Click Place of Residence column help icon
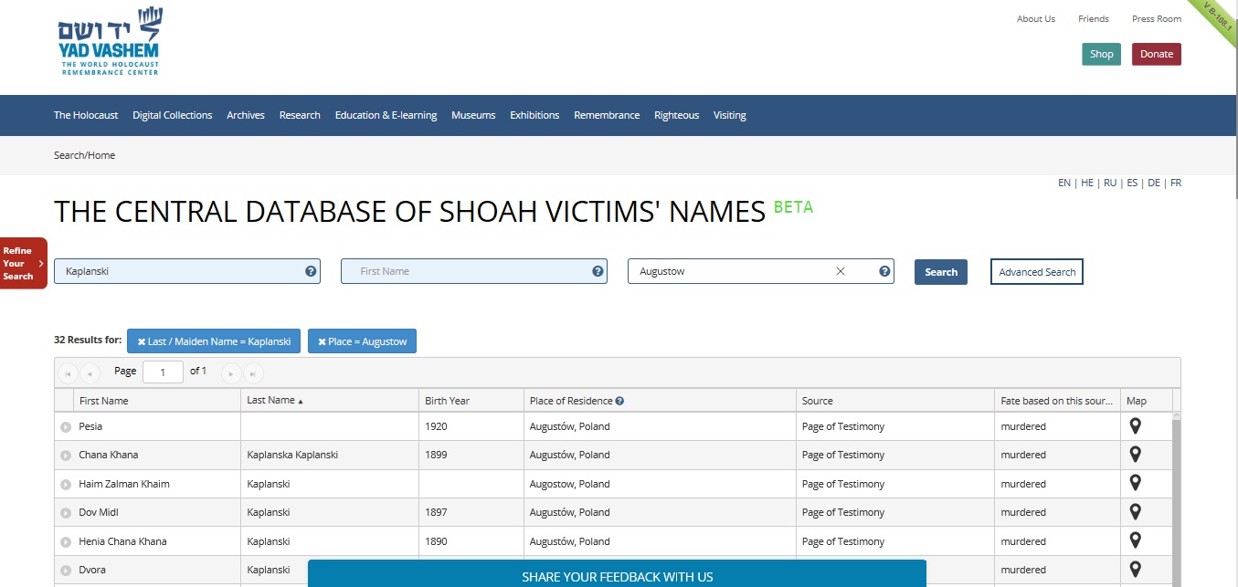This screenshot has height=587, width=1238. [619, 401]
